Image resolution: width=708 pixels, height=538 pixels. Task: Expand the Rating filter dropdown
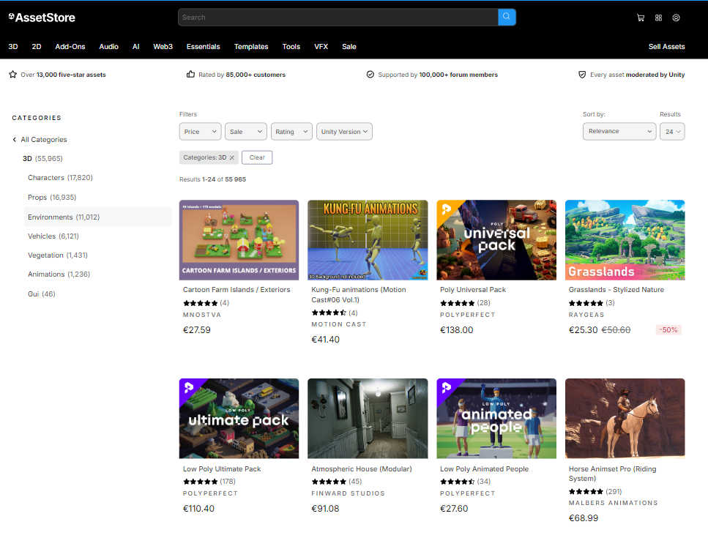(x=291, y=132)
